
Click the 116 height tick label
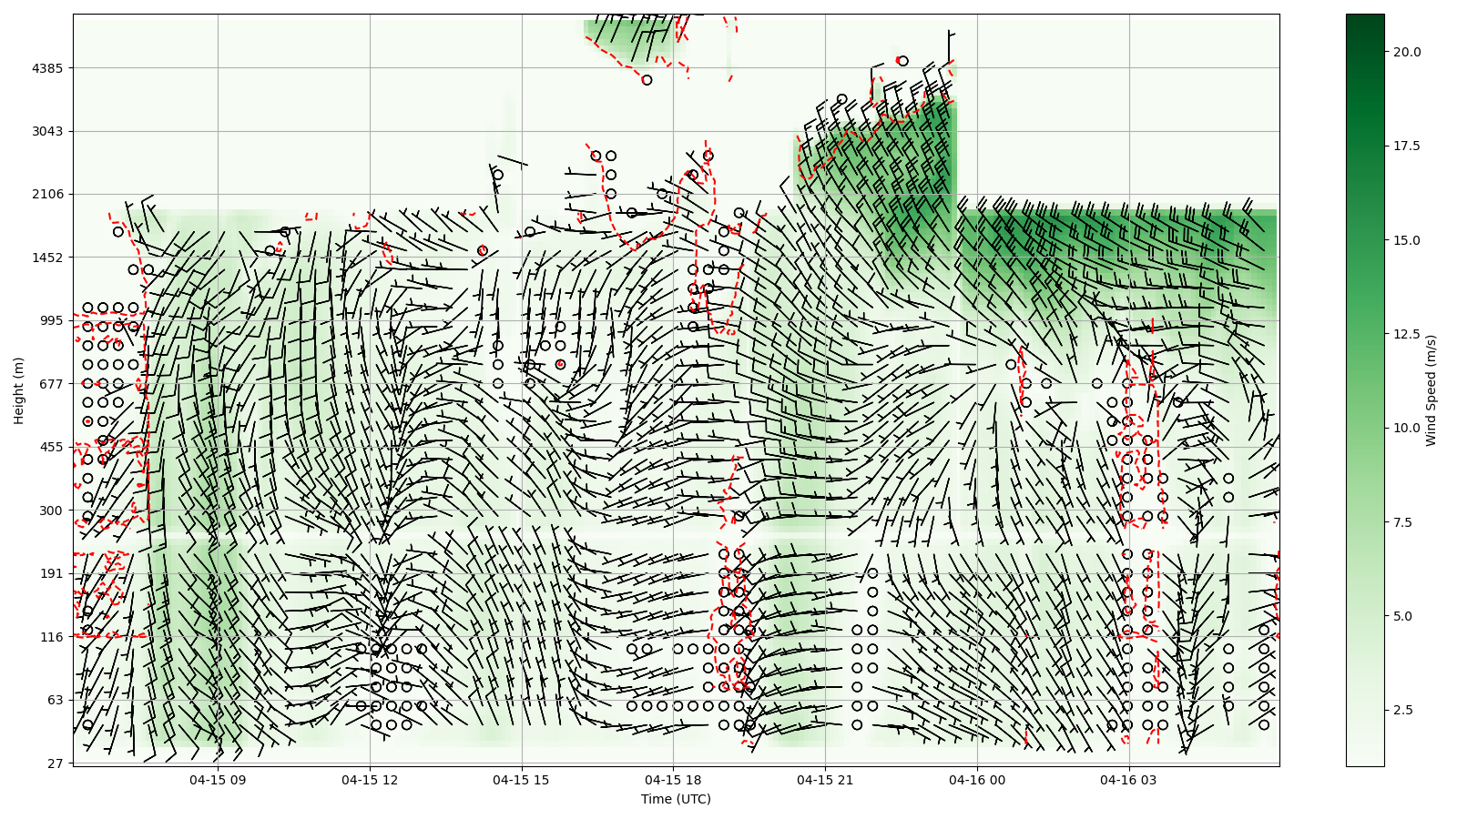(51, 637)
